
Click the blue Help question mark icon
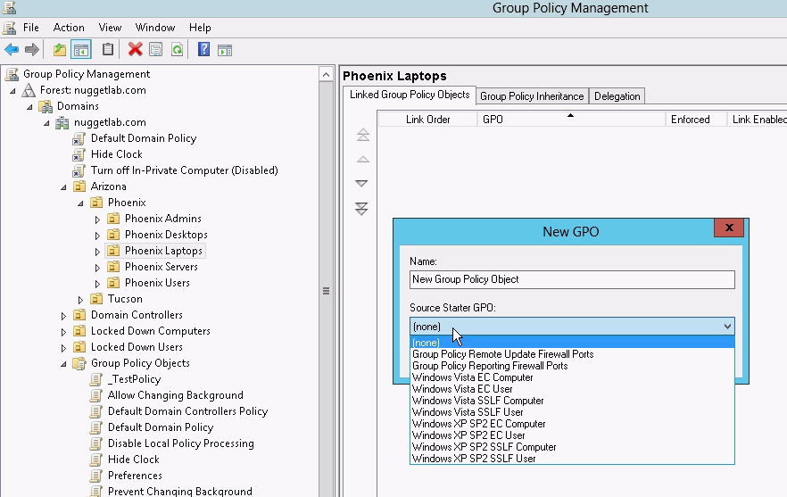203,49
